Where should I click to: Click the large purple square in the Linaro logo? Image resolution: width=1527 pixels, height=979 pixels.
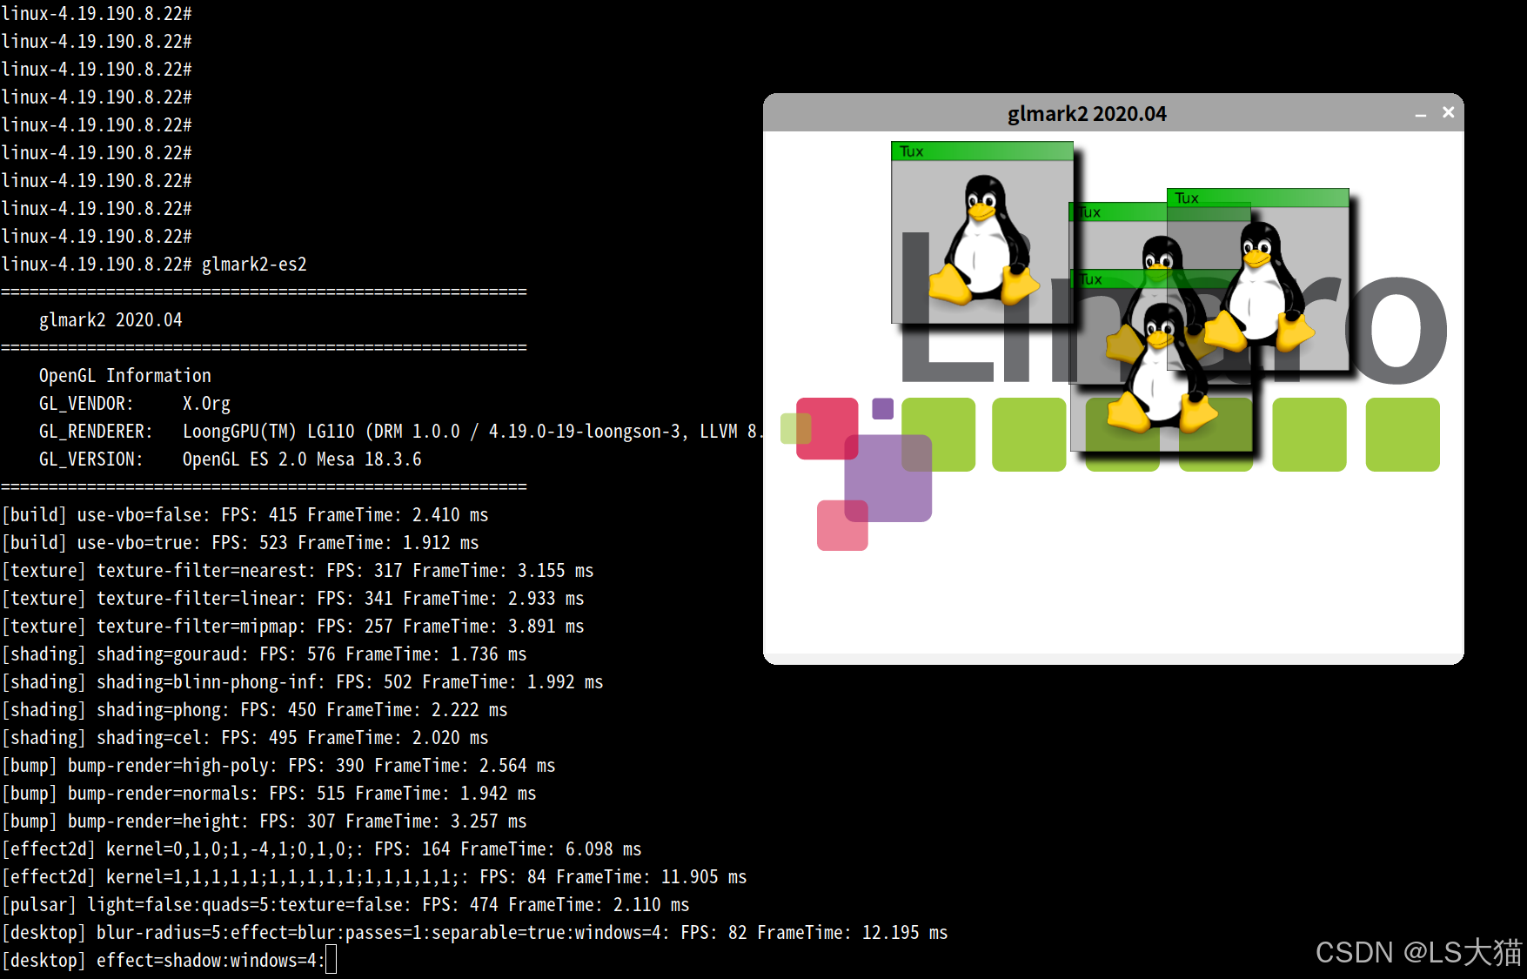[887, 479]
